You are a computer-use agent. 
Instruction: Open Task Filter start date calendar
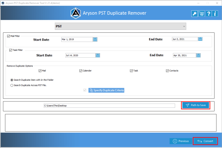tap(98, 55)
